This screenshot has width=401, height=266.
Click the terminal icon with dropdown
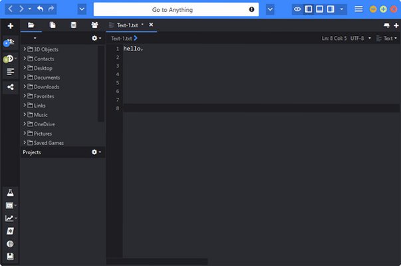[10, 205]
